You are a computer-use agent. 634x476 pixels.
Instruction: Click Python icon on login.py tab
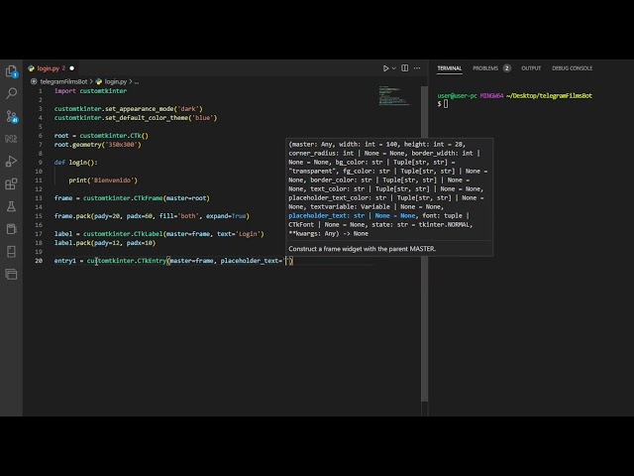coord(31,68)
